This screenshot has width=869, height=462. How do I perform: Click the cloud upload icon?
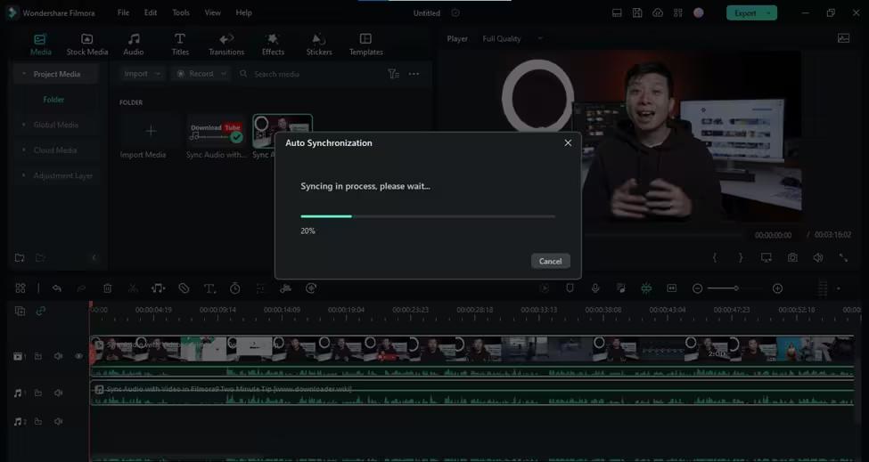click(x=658, y=13)
